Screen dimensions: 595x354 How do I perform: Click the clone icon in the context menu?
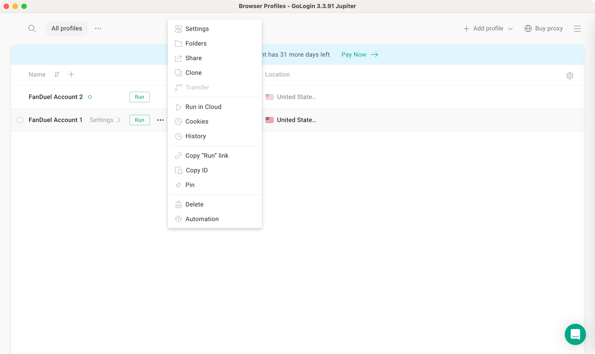coord(178,72)
